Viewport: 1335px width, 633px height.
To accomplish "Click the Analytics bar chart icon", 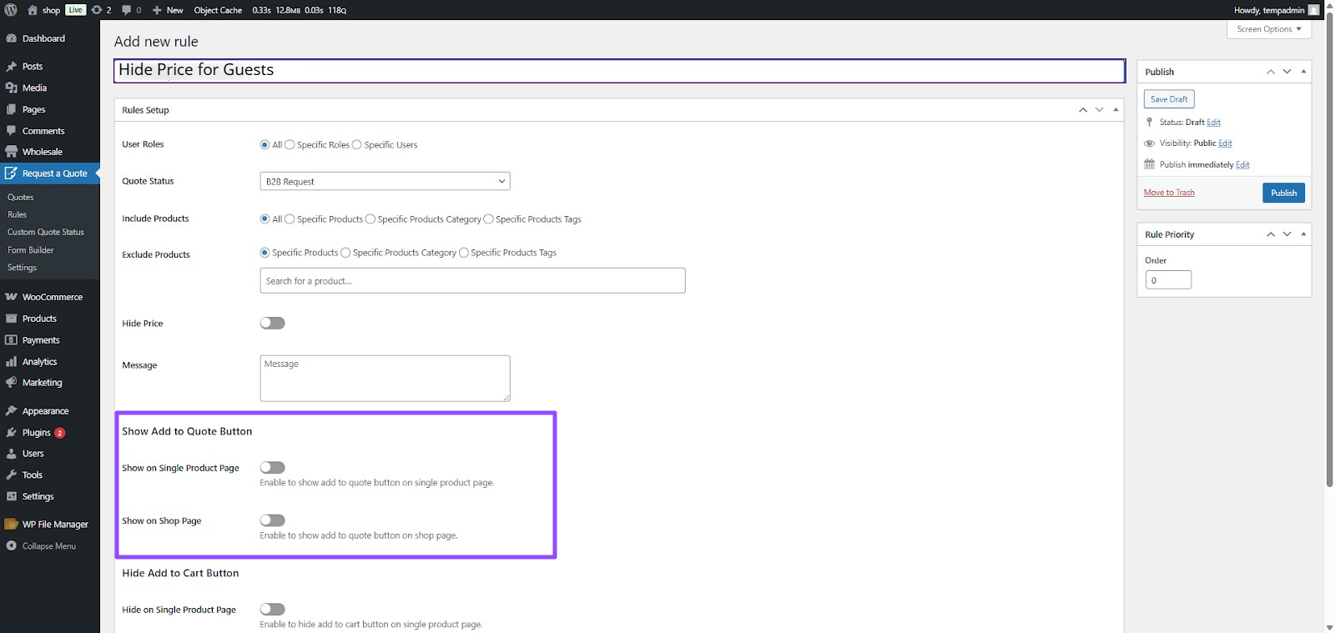I will coord(11,362).
